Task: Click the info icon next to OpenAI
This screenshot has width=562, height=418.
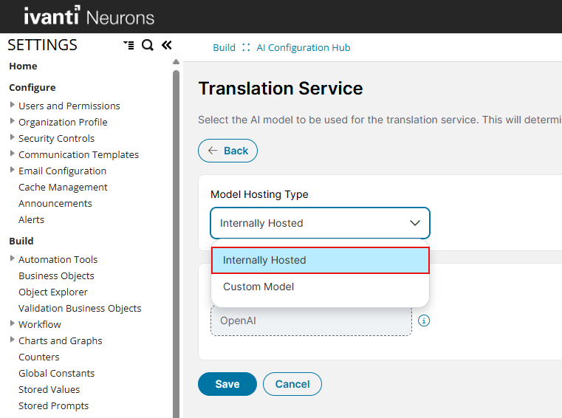Action: point(424,321)
